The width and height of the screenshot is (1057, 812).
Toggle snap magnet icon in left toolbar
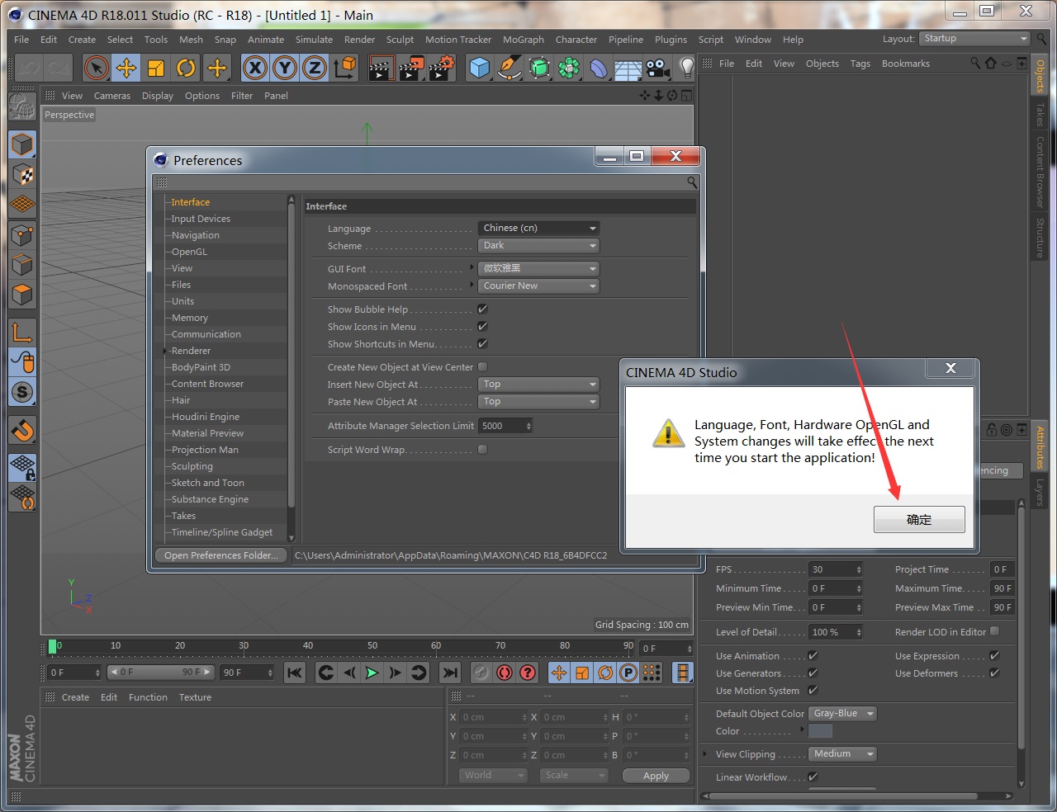point(22,430)
